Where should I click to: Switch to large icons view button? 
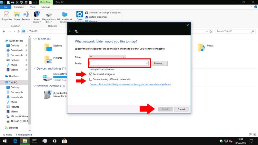tap(255, 134)
